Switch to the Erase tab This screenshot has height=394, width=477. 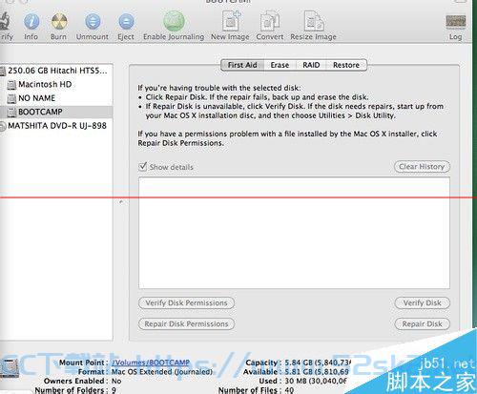(x=280, y=65)
